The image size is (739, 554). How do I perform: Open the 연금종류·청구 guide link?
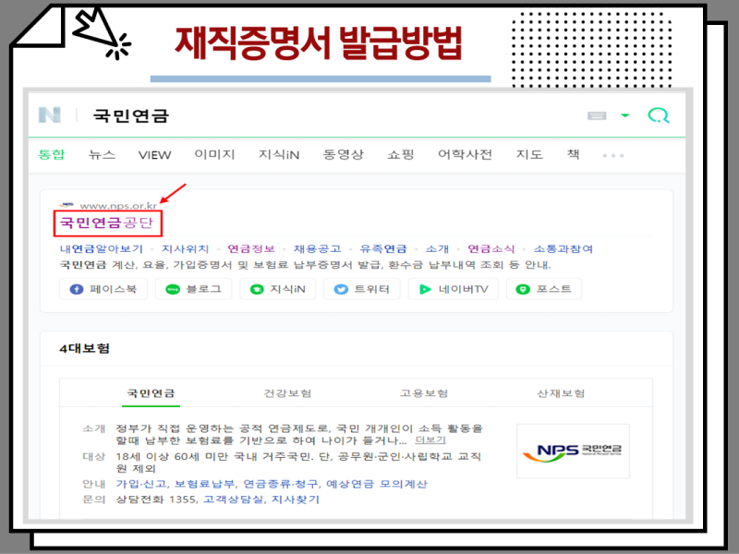282,484
